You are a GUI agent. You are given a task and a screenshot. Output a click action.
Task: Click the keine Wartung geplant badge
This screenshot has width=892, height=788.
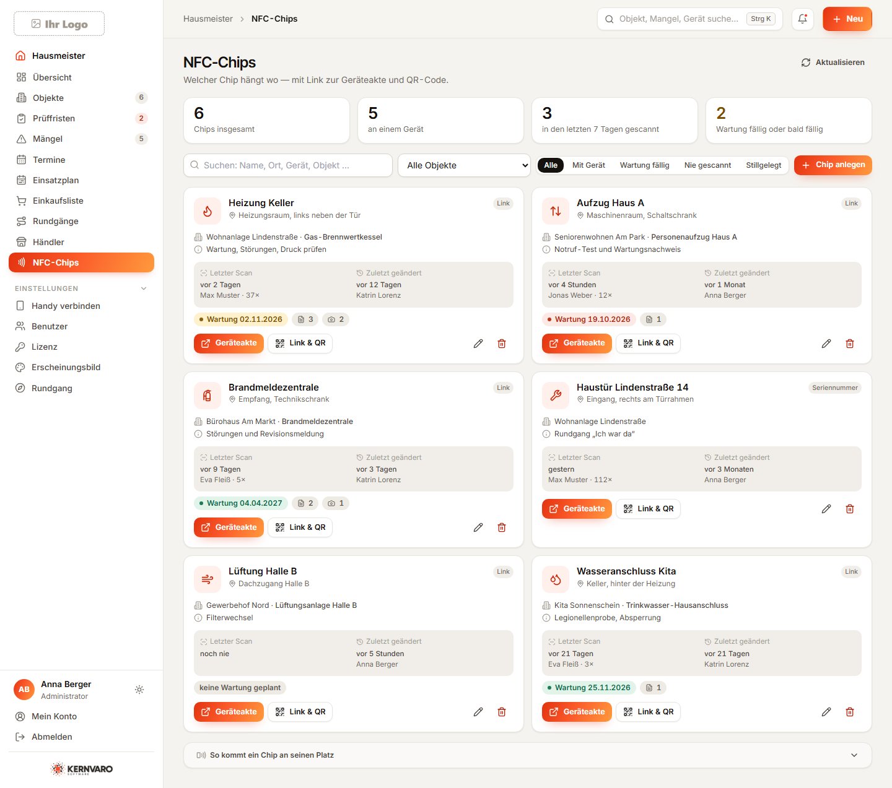pyautogui.click(x=240, y=688)
